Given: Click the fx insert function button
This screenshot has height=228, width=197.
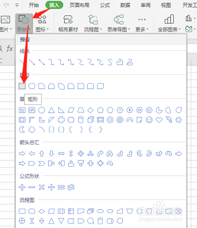Looking at the screenshot, I should 10,48.
